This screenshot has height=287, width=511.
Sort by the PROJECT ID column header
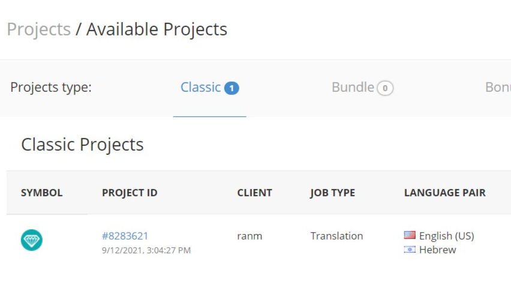click(x=130, y=193)
